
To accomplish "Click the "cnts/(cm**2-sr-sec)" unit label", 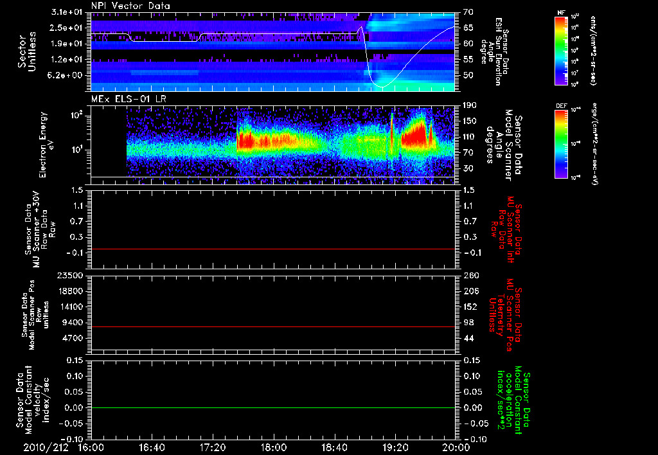I will tap(593, 51).
